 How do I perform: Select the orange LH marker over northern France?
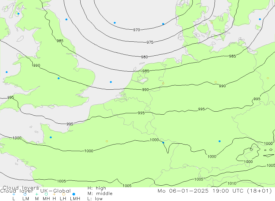(107, 141)
